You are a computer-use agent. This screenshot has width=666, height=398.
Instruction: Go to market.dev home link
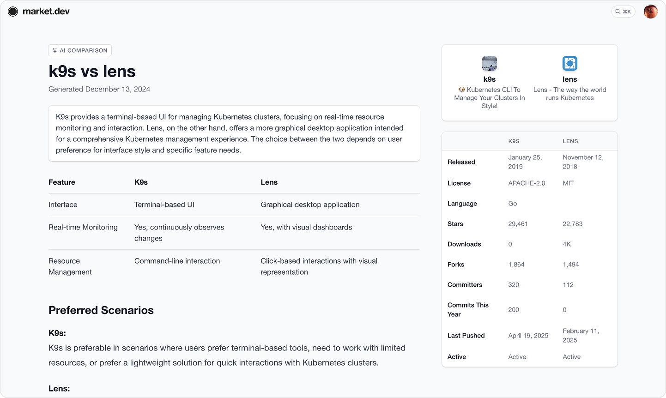pos(39,12)
